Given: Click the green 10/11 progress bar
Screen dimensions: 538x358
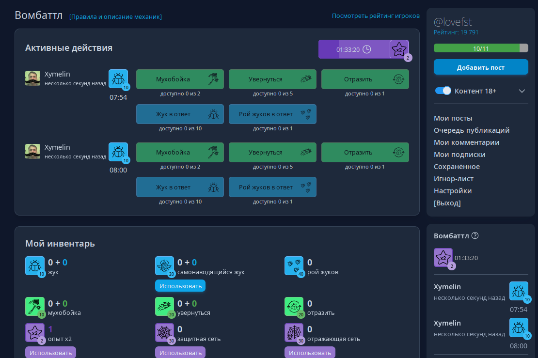Looking at the screenshot, I should click(480, 48).
